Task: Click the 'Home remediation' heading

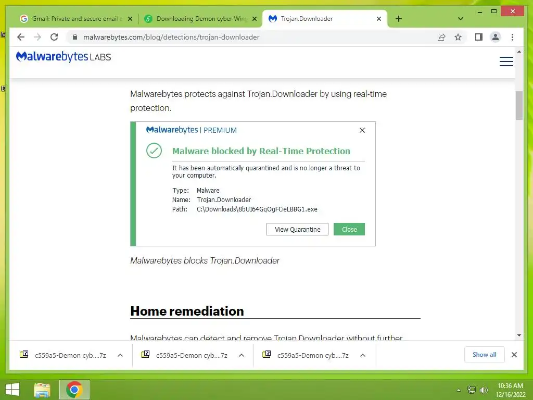Action: click(x=187, y=311)
